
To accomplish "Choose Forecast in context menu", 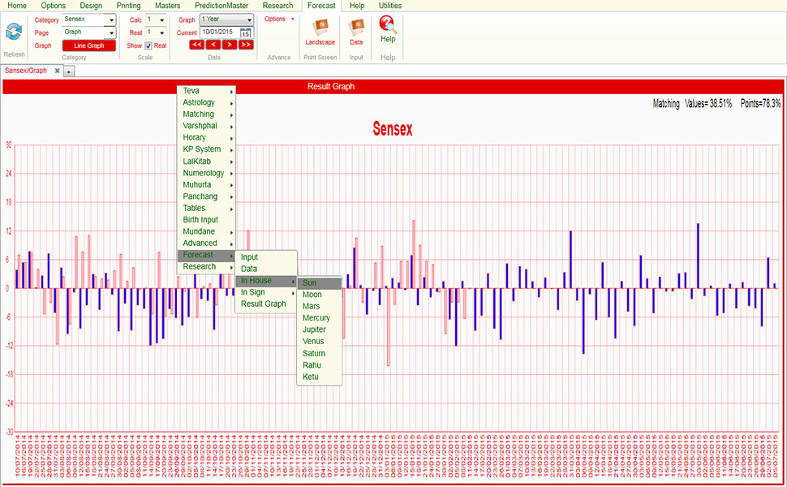I will 206,255.
